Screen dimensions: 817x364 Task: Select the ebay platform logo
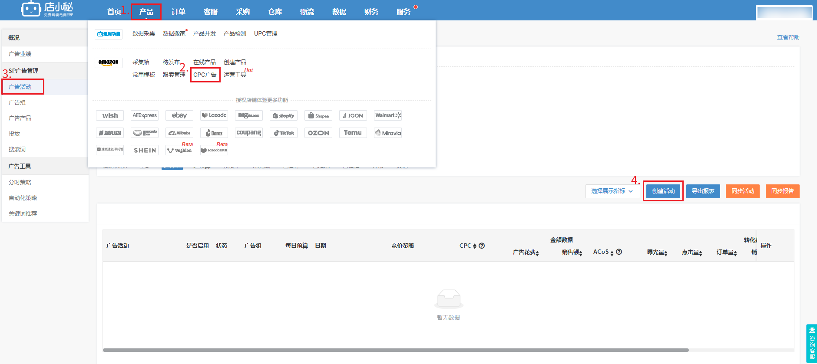[x=179, y=115]
